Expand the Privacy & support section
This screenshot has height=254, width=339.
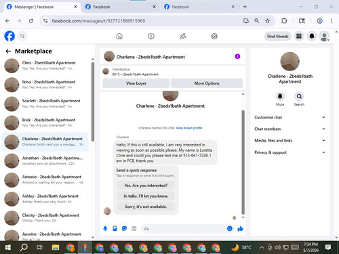290,152
